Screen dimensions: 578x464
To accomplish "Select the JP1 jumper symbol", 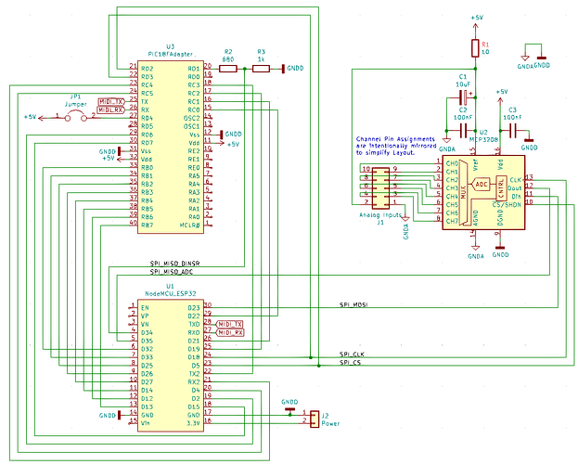I will pos(76,117).
